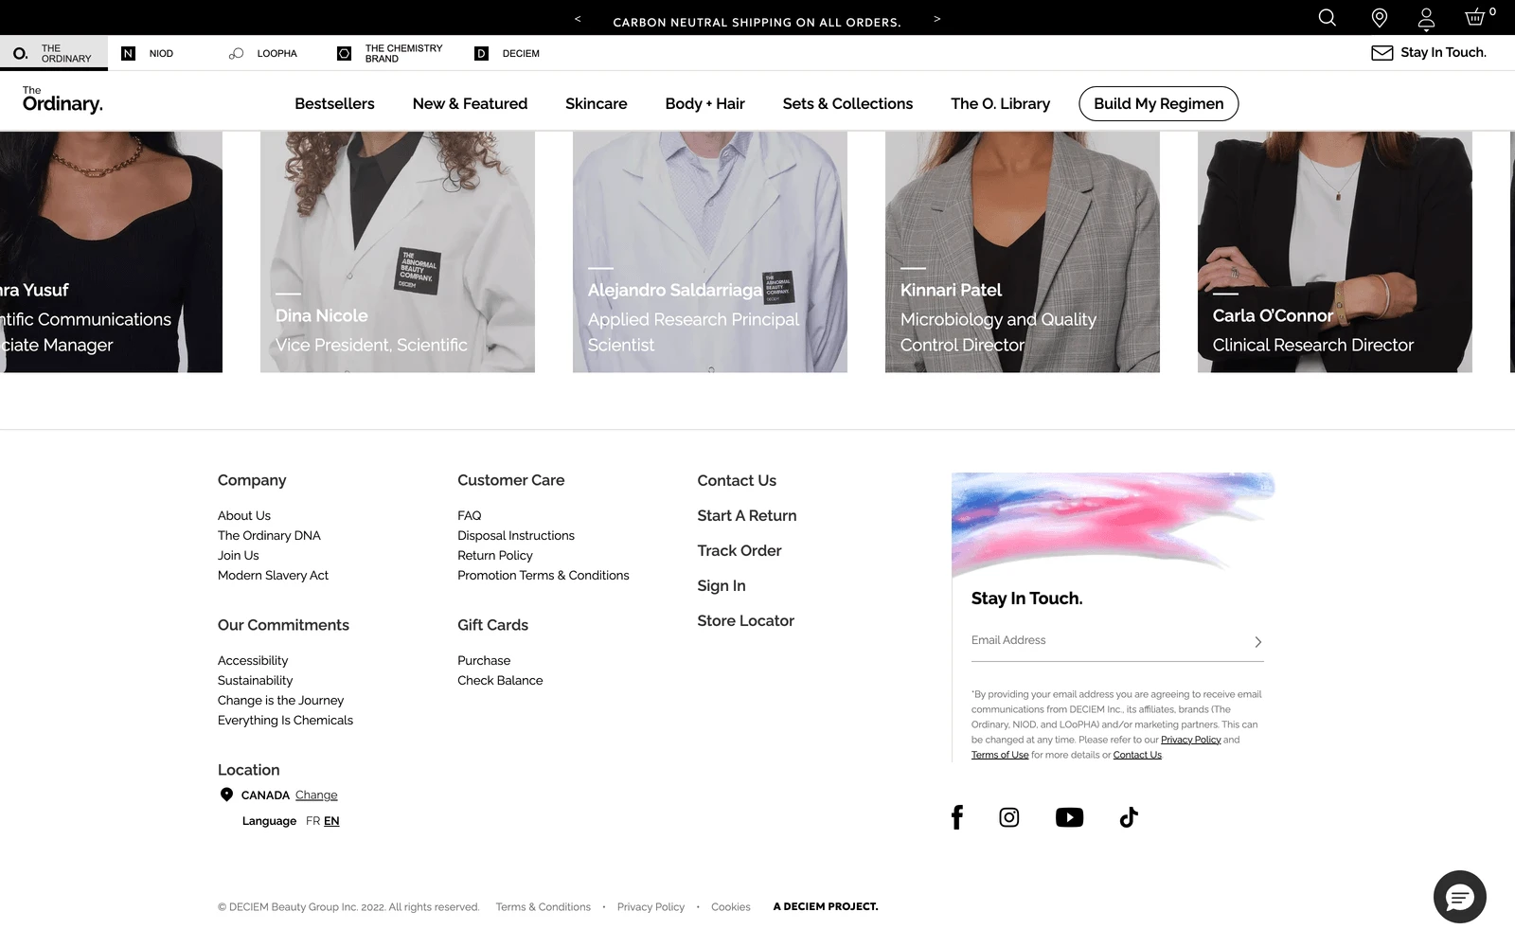Open the Cookies footer link
The height and width of the screenshot is (947, 1515).
tap(731, 907)
